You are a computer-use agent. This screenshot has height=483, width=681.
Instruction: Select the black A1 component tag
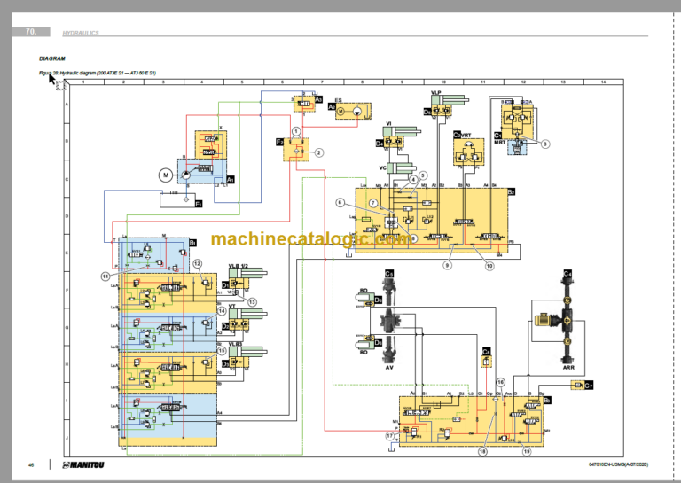point(231,179)
